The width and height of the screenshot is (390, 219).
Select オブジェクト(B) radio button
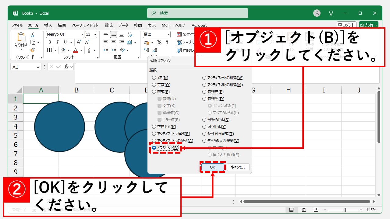(x=154, y=148)
